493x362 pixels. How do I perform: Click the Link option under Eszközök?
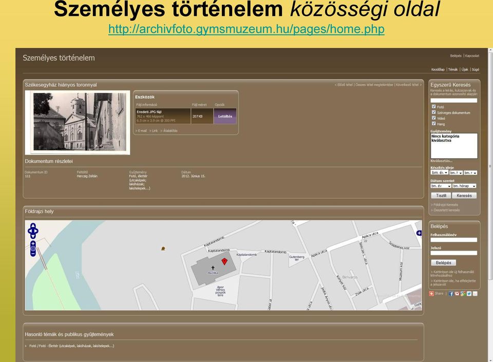coord(154,131)
